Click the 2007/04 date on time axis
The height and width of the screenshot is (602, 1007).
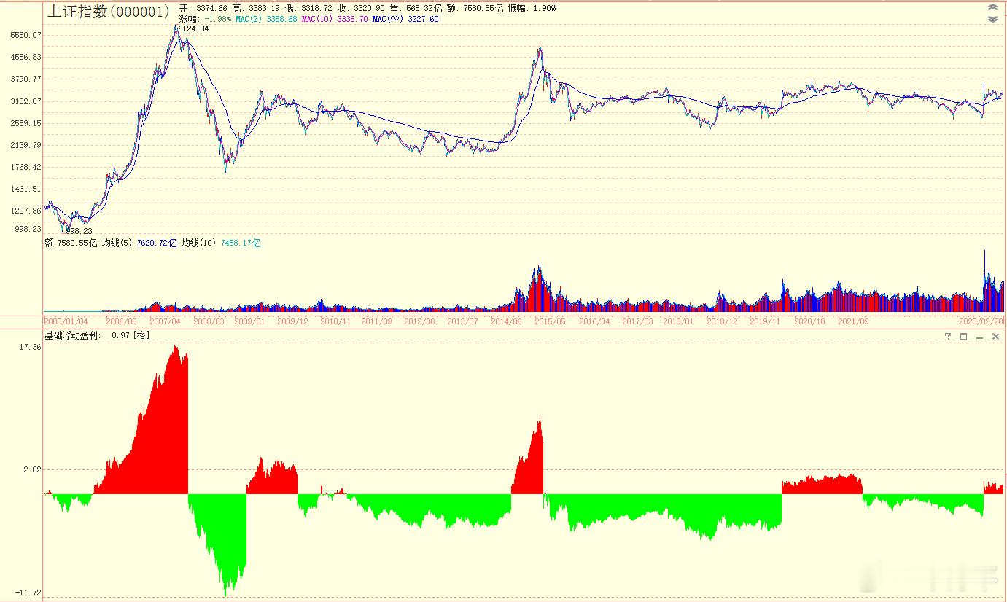pyautogui.click(x=165, y=321)
